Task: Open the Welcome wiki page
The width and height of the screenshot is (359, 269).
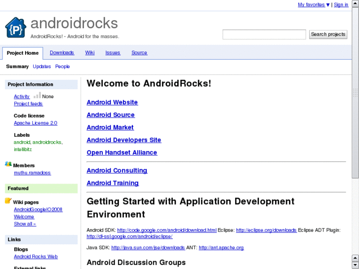Action: 24,217
